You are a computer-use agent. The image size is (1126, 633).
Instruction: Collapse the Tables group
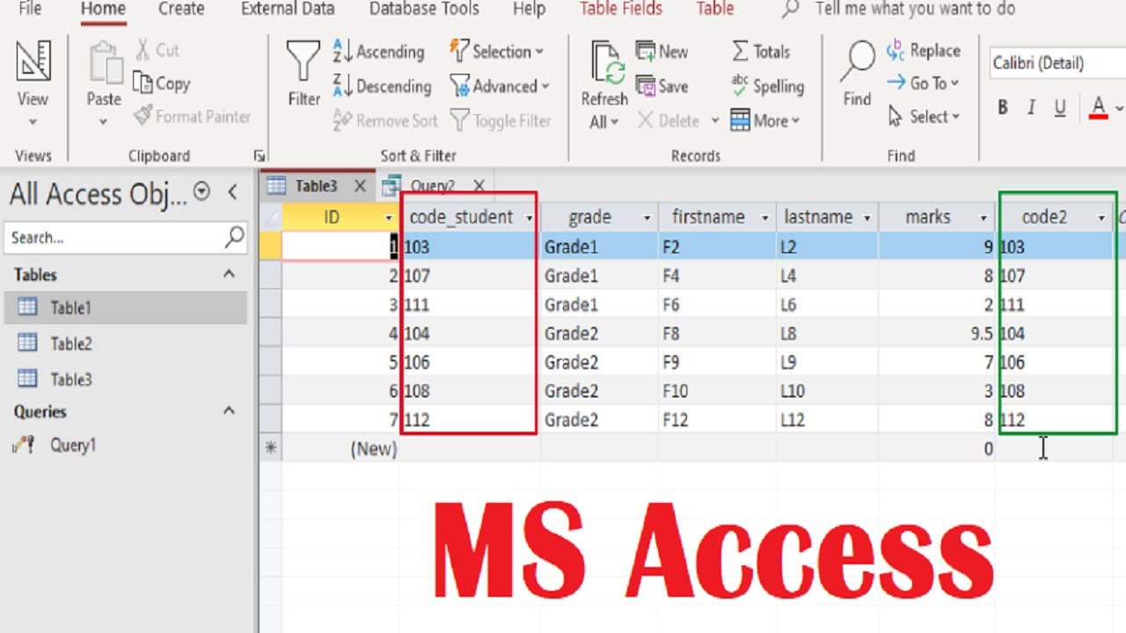point(230,274)
